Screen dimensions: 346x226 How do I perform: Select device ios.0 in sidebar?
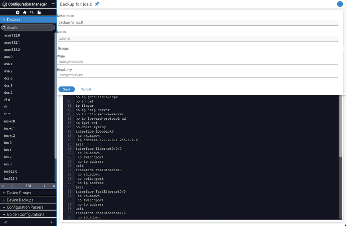[8, 143]
